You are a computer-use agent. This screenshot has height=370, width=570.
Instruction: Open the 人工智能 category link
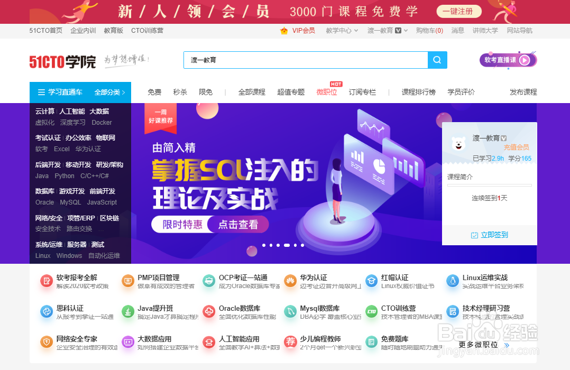coord(72,111)
